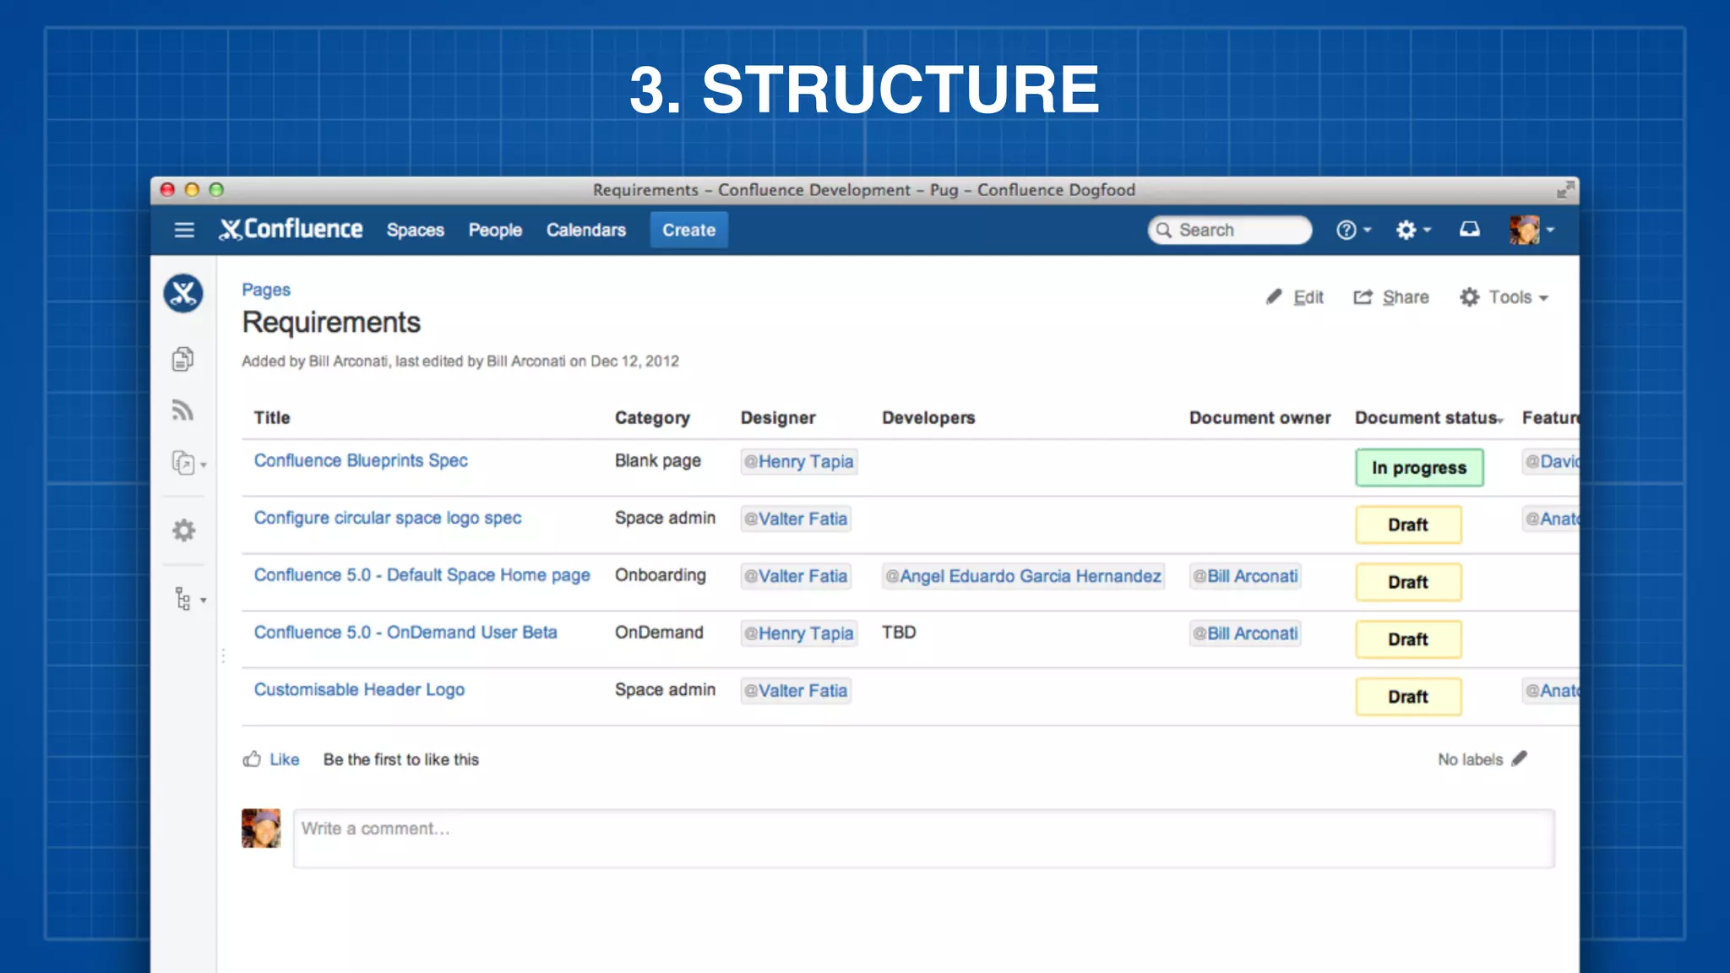
Task: Click the fullscreen arrows in title bar
Action: pyautogui.click(x=1565, y=190)
